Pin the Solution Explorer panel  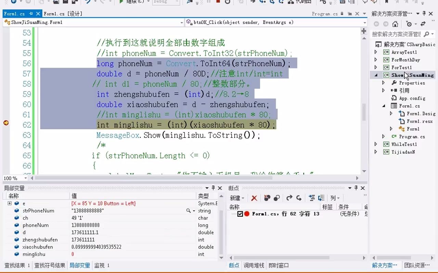[x=424, y=14]
